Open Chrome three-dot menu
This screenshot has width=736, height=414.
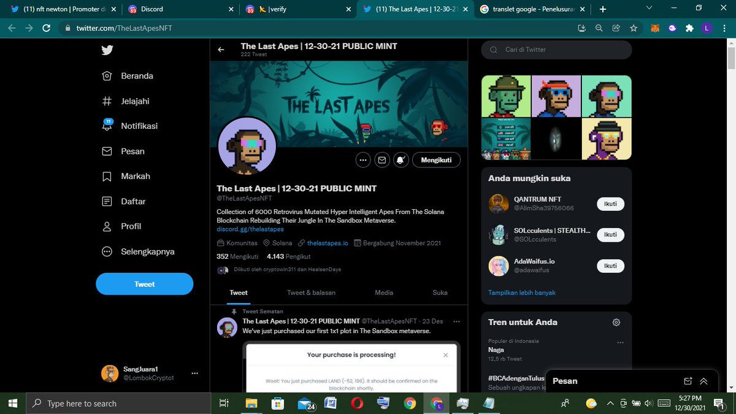tap(724, 28)
